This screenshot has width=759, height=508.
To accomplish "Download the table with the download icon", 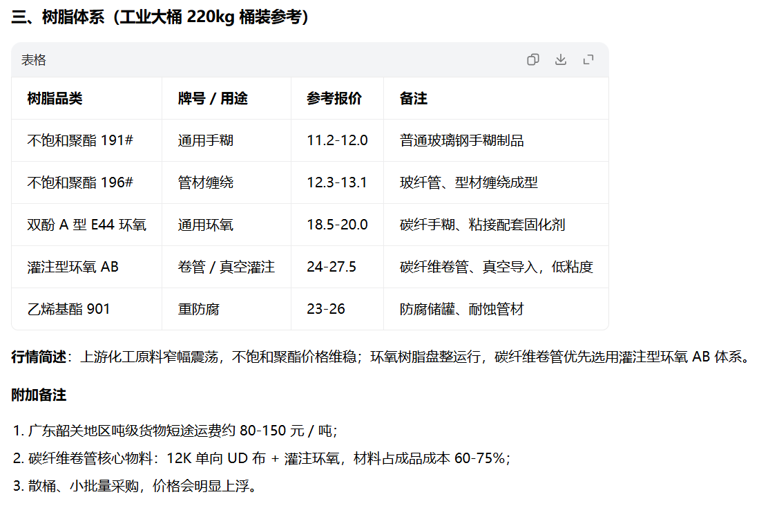I will tap(561, 59).
